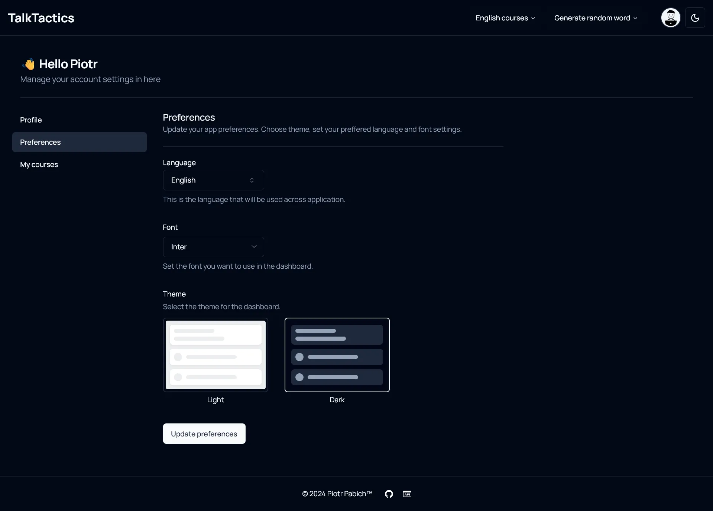Screen dimensions: 713x511
Task: Click 'Select the theme for the dashboard.' text
Action: (x=221, y=307)
